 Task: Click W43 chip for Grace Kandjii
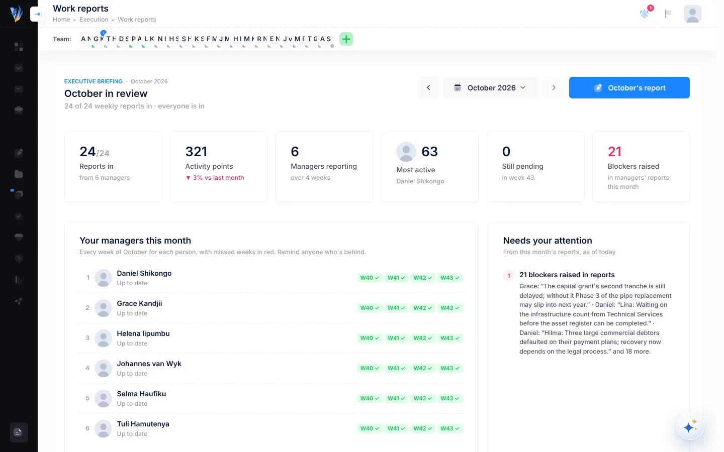(x=450, y=308)
